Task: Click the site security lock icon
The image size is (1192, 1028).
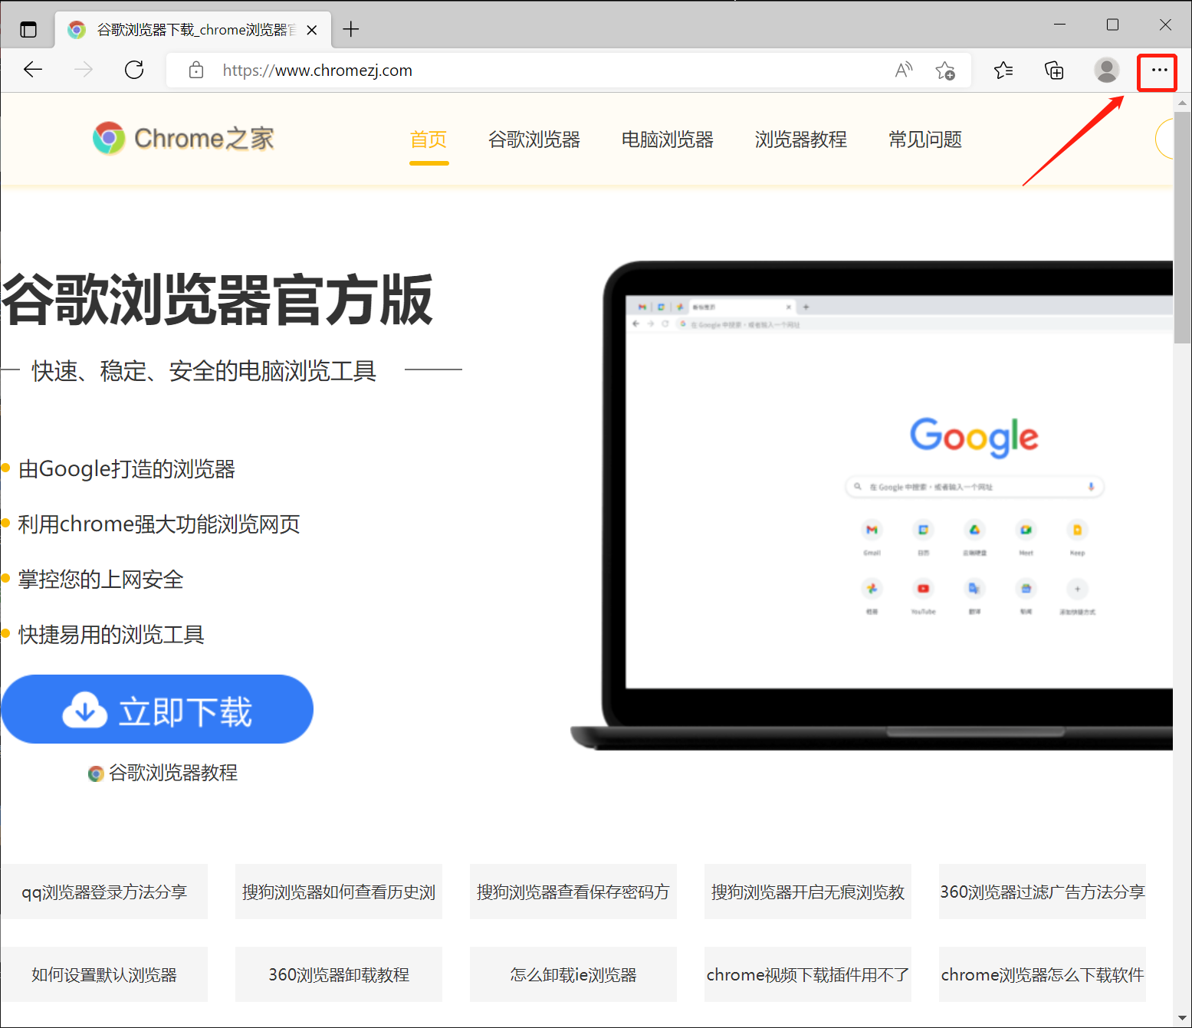Action: [195, 70]
